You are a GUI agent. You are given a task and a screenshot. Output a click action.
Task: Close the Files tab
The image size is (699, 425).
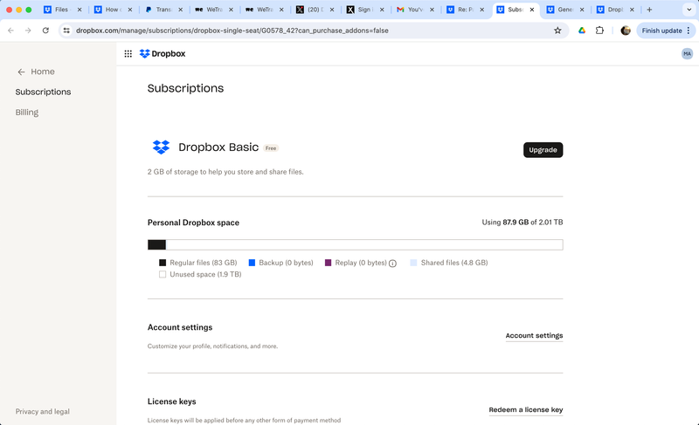[80, 10]
